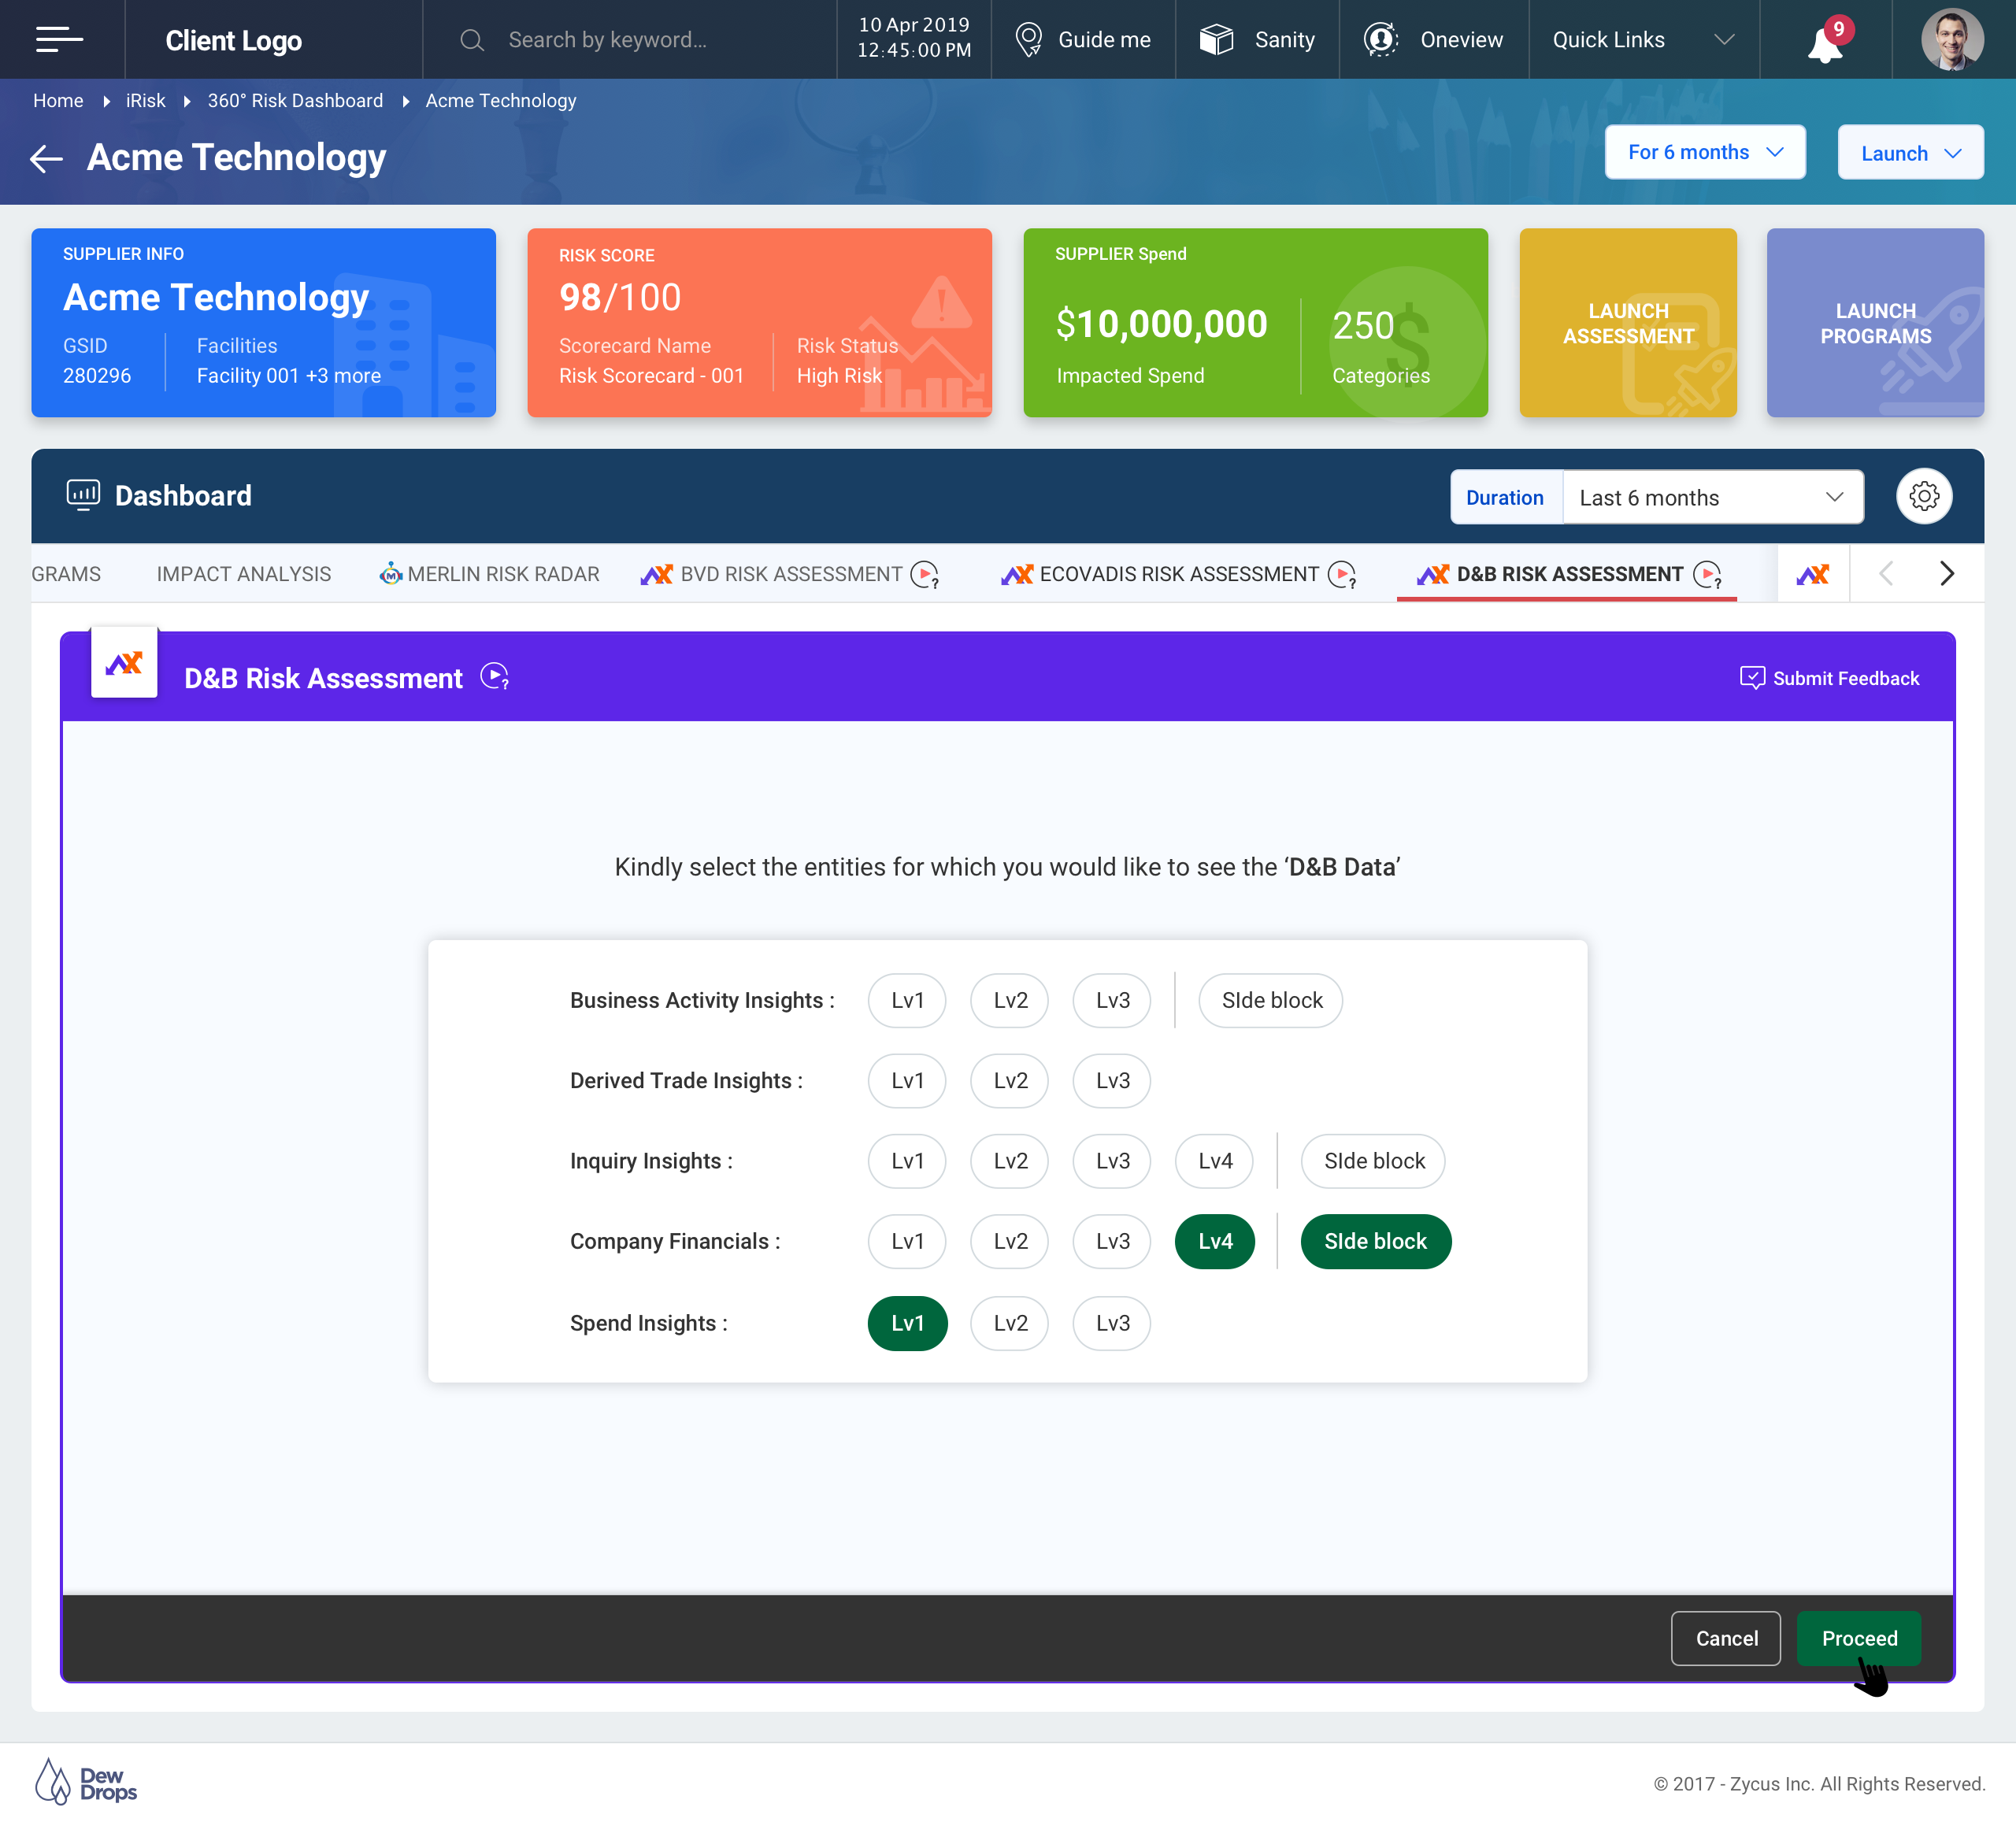Screen dimensions: 2016x1822
Task: Click the Sanity box icon
Action: [x=1216, y=40]
